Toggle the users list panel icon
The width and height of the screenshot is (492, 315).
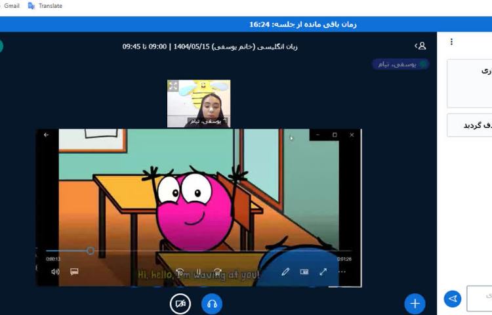click(420, 46)
